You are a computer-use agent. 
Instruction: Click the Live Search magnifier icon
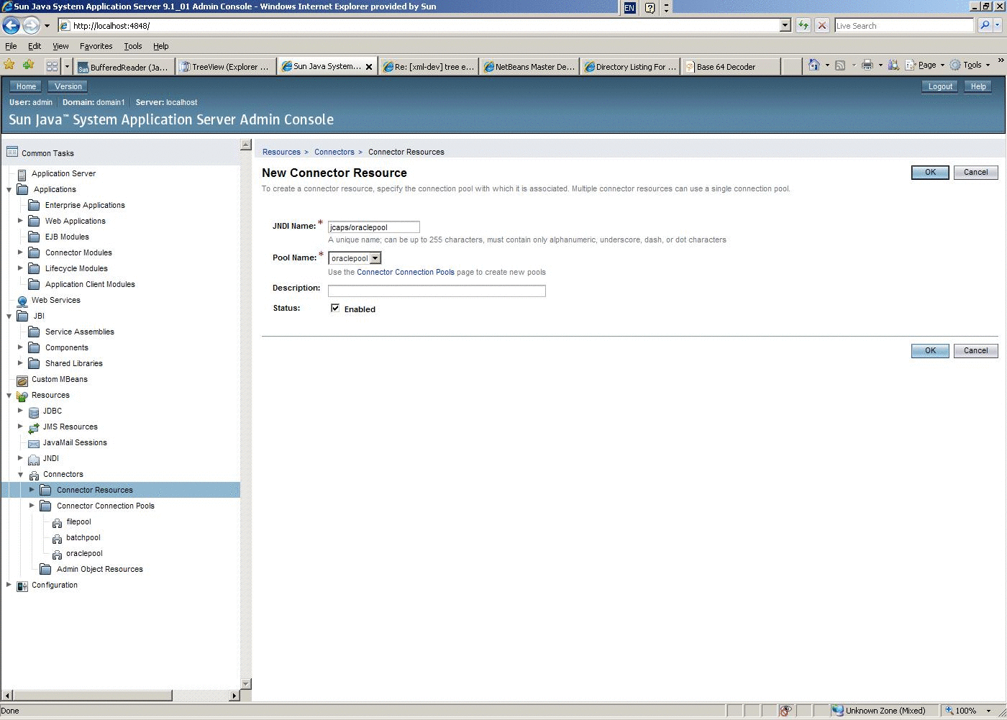click(x=985, y=25)
